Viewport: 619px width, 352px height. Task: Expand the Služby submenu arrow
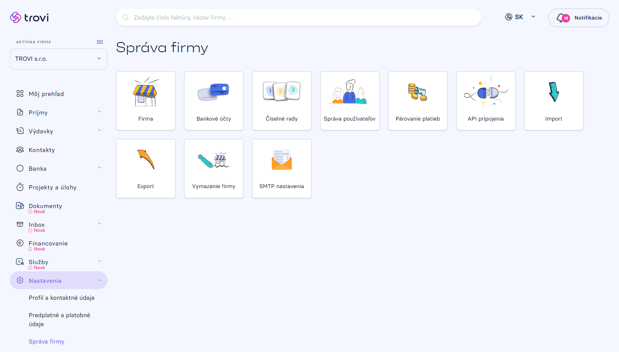(99, 262)
